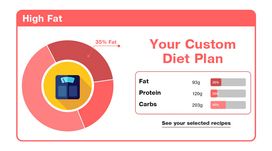Click the Your Custom Diet Plan heading
Viewport: 272px width, 151px height.
pos(193,51)
